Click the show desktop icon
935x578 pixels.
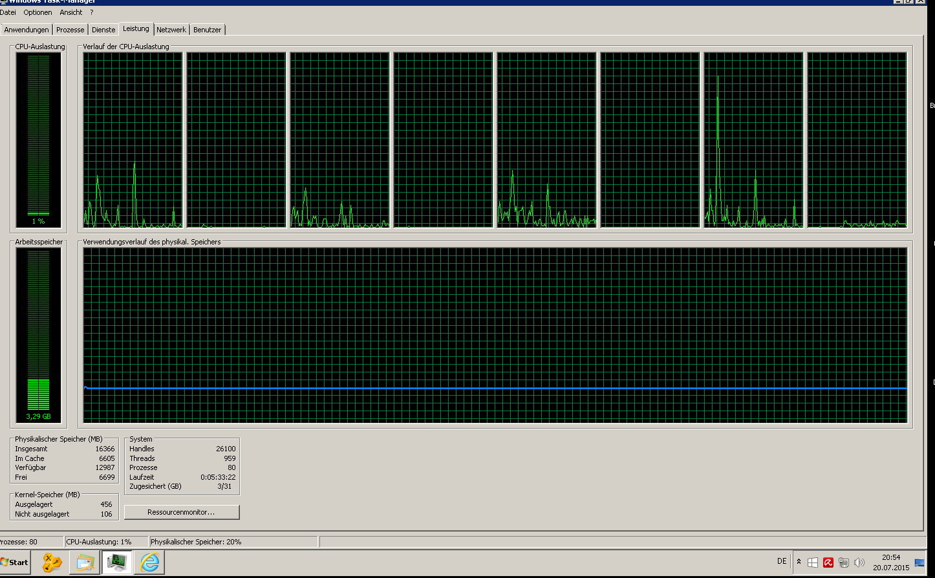[x=919, y=562]
